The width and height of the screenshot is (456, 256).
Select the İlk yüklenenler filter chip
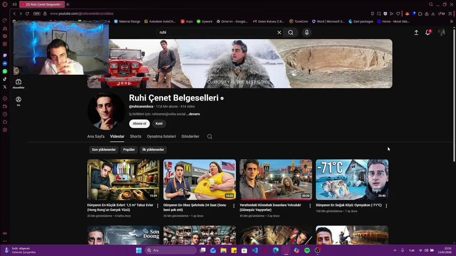(x=153, y=150)
